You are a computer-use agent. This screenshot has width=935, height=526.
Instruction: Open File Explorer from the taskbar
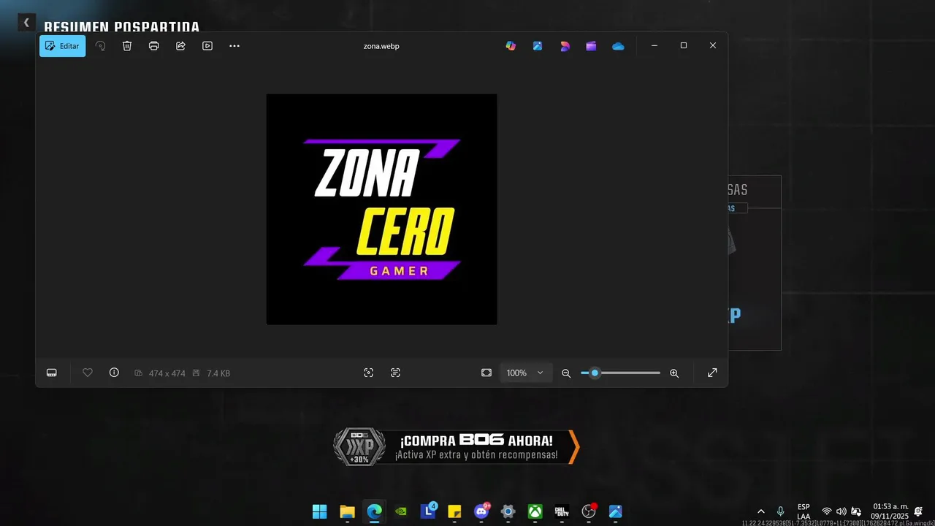(347, 511)
